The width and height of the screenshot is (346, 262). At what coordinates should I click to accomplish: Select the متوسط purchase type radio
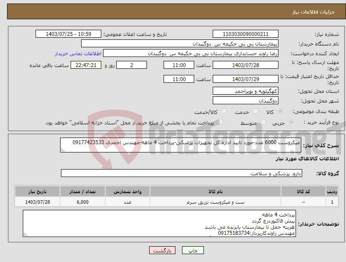pyautogui.click(x=263, y=122)
